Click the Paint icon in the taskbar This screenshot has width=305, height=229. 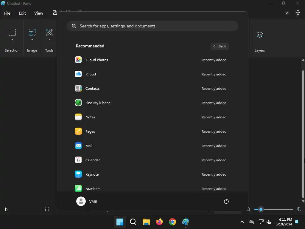[x=186, y=222]
